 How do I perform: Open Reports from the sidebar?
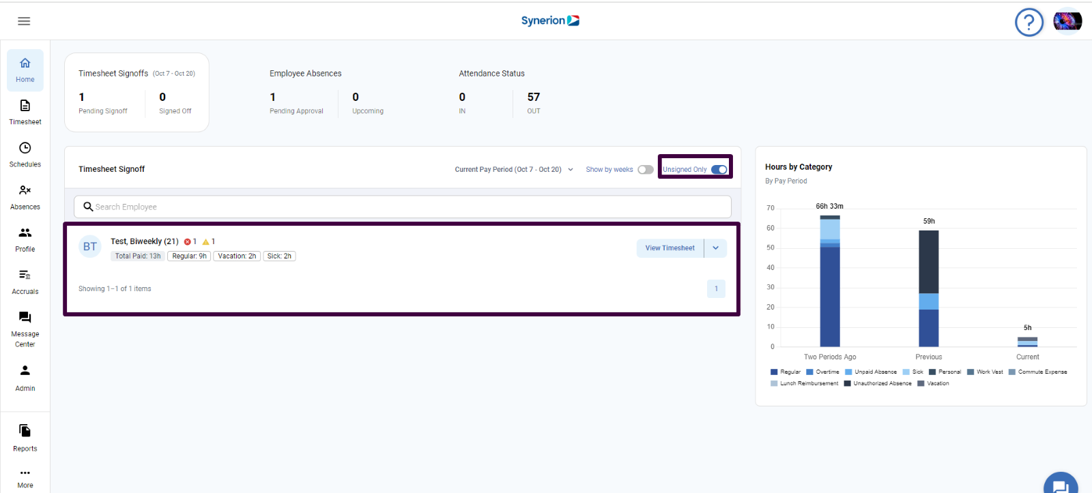[x=25, y=438]
